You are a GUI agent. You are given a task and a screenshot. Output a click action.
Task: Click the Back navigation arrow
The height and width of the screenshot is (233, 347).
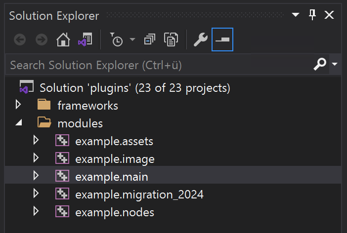20,40
